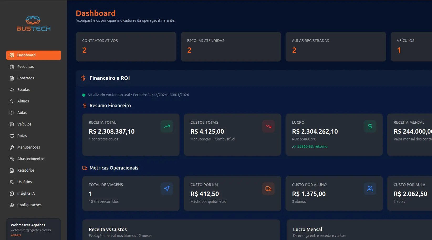Go to Contratos in the sidebar
432x240 pixels.
click(x=25, y=78)
